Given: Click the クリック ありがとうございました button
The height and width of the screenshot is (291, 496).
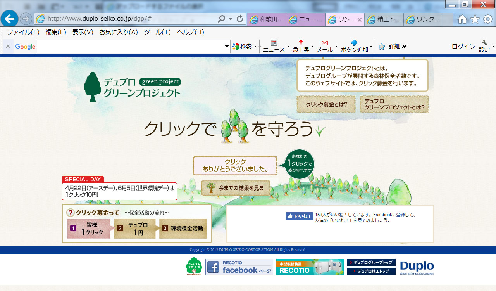Looking at the screenshot, I should tap(235, 166).
